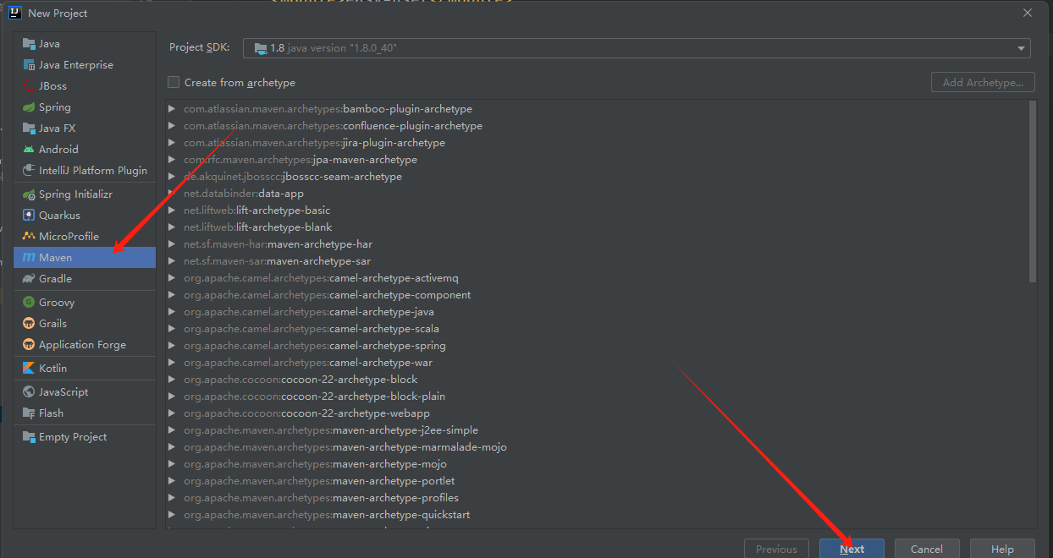Select cocoon-22-archetype-webapp row

pyautogui.click(x=596, y=413)
